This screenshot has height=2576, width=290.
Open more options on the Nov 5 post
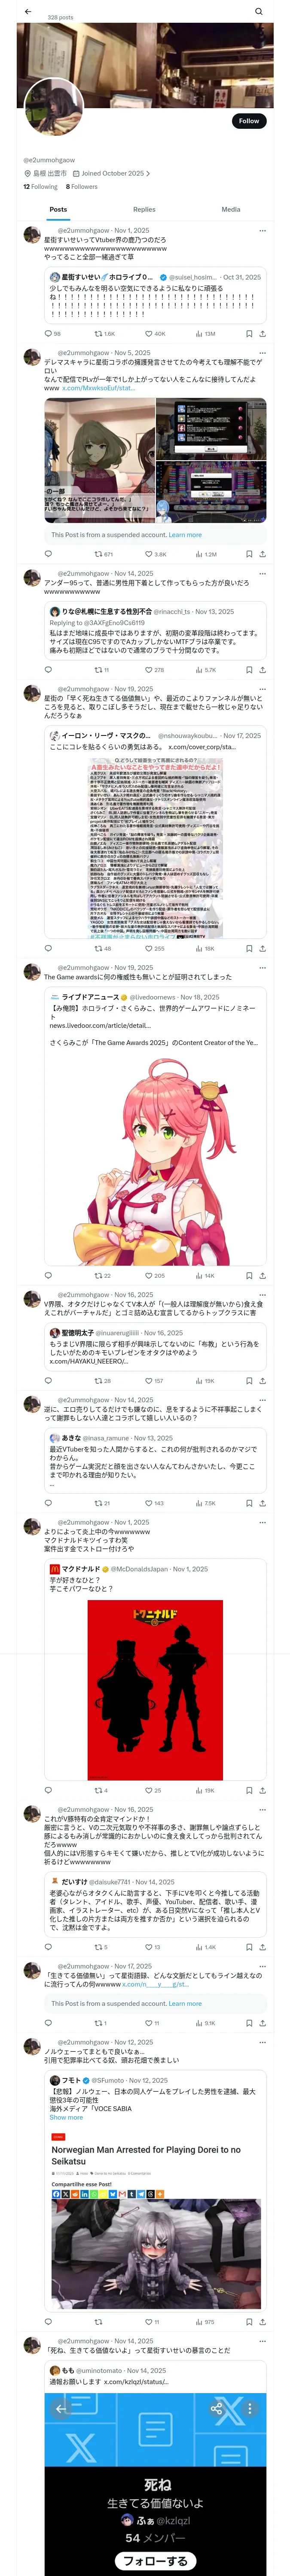(263, 353)
